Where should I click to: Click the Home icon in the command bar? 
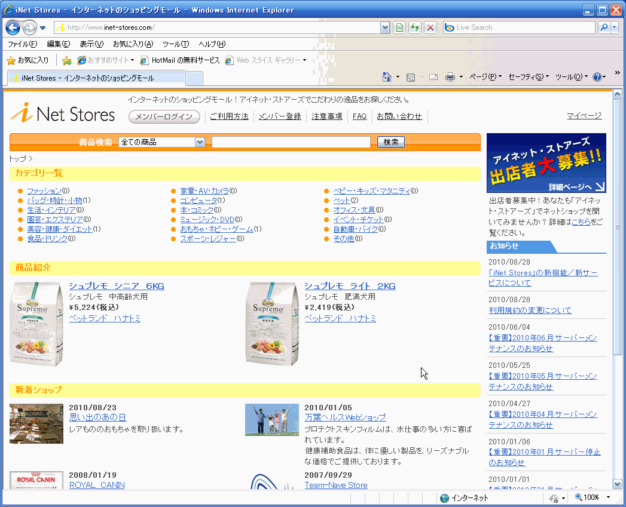click(387, 77)
